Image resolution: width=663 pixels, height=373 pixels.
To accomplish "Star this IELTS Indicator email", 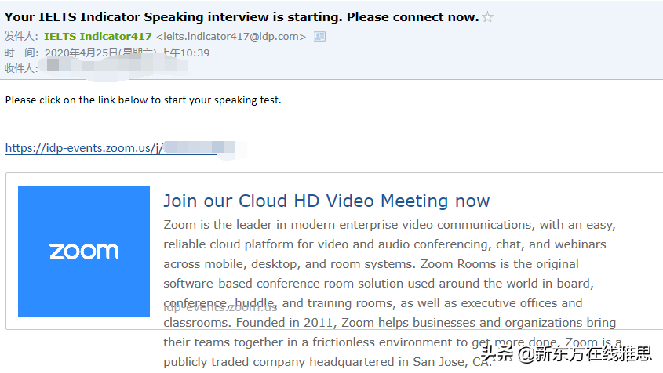I will click(x=488, y=17).
